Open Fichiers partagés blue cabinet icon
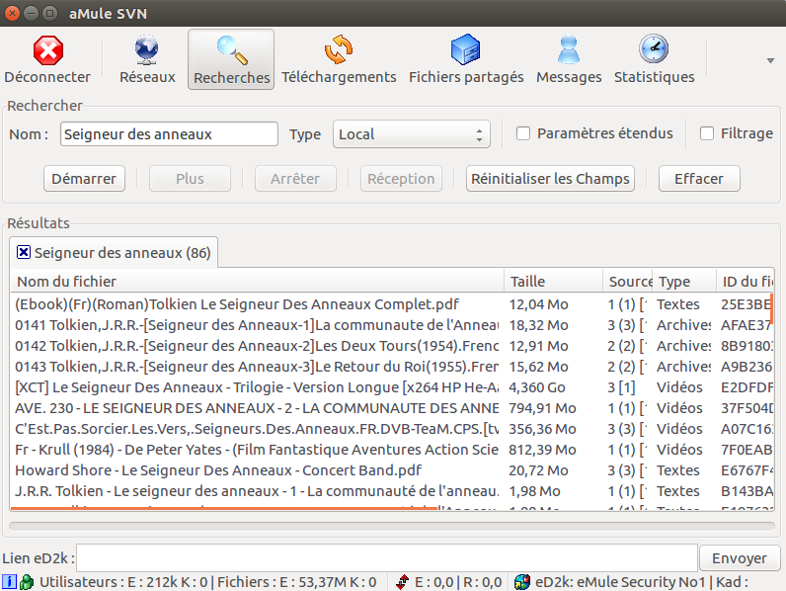 point(466,49)
